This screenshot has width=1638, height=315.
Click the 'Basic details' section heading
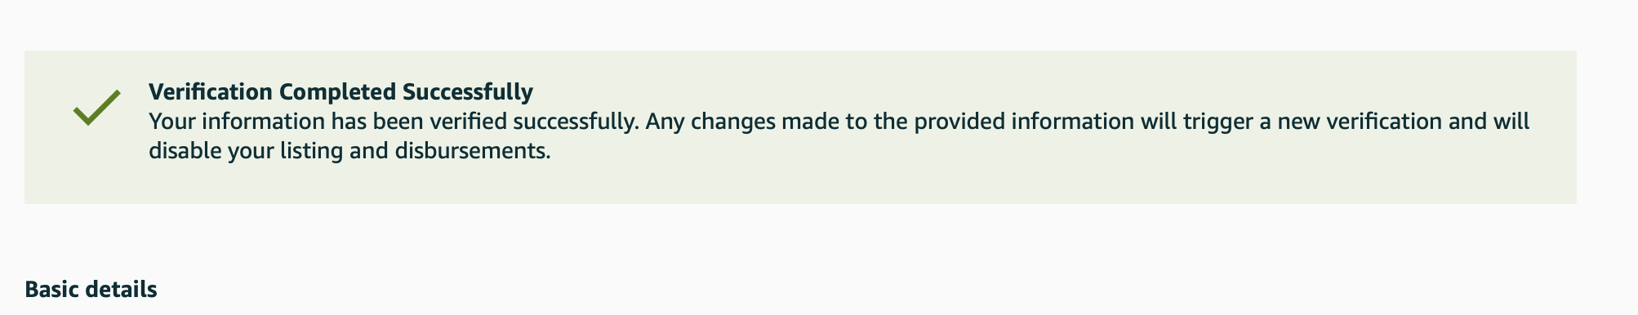tap(91, 289)
